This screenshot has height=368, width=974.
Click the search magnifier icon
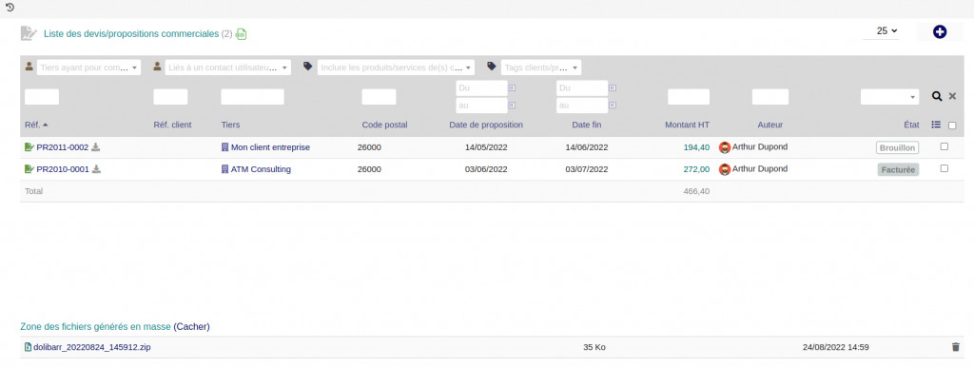937,96
